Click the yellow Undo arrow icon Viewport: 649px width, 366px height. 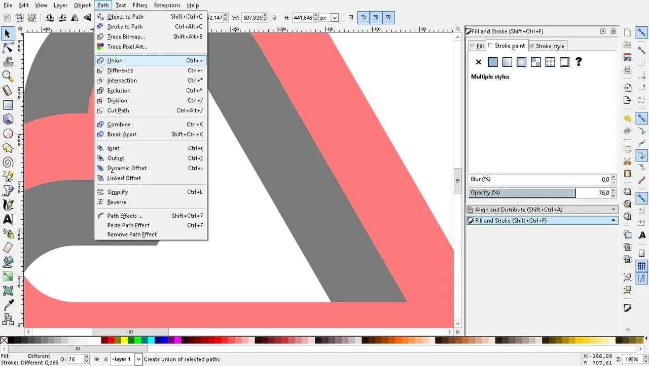(x=627, y=118)
